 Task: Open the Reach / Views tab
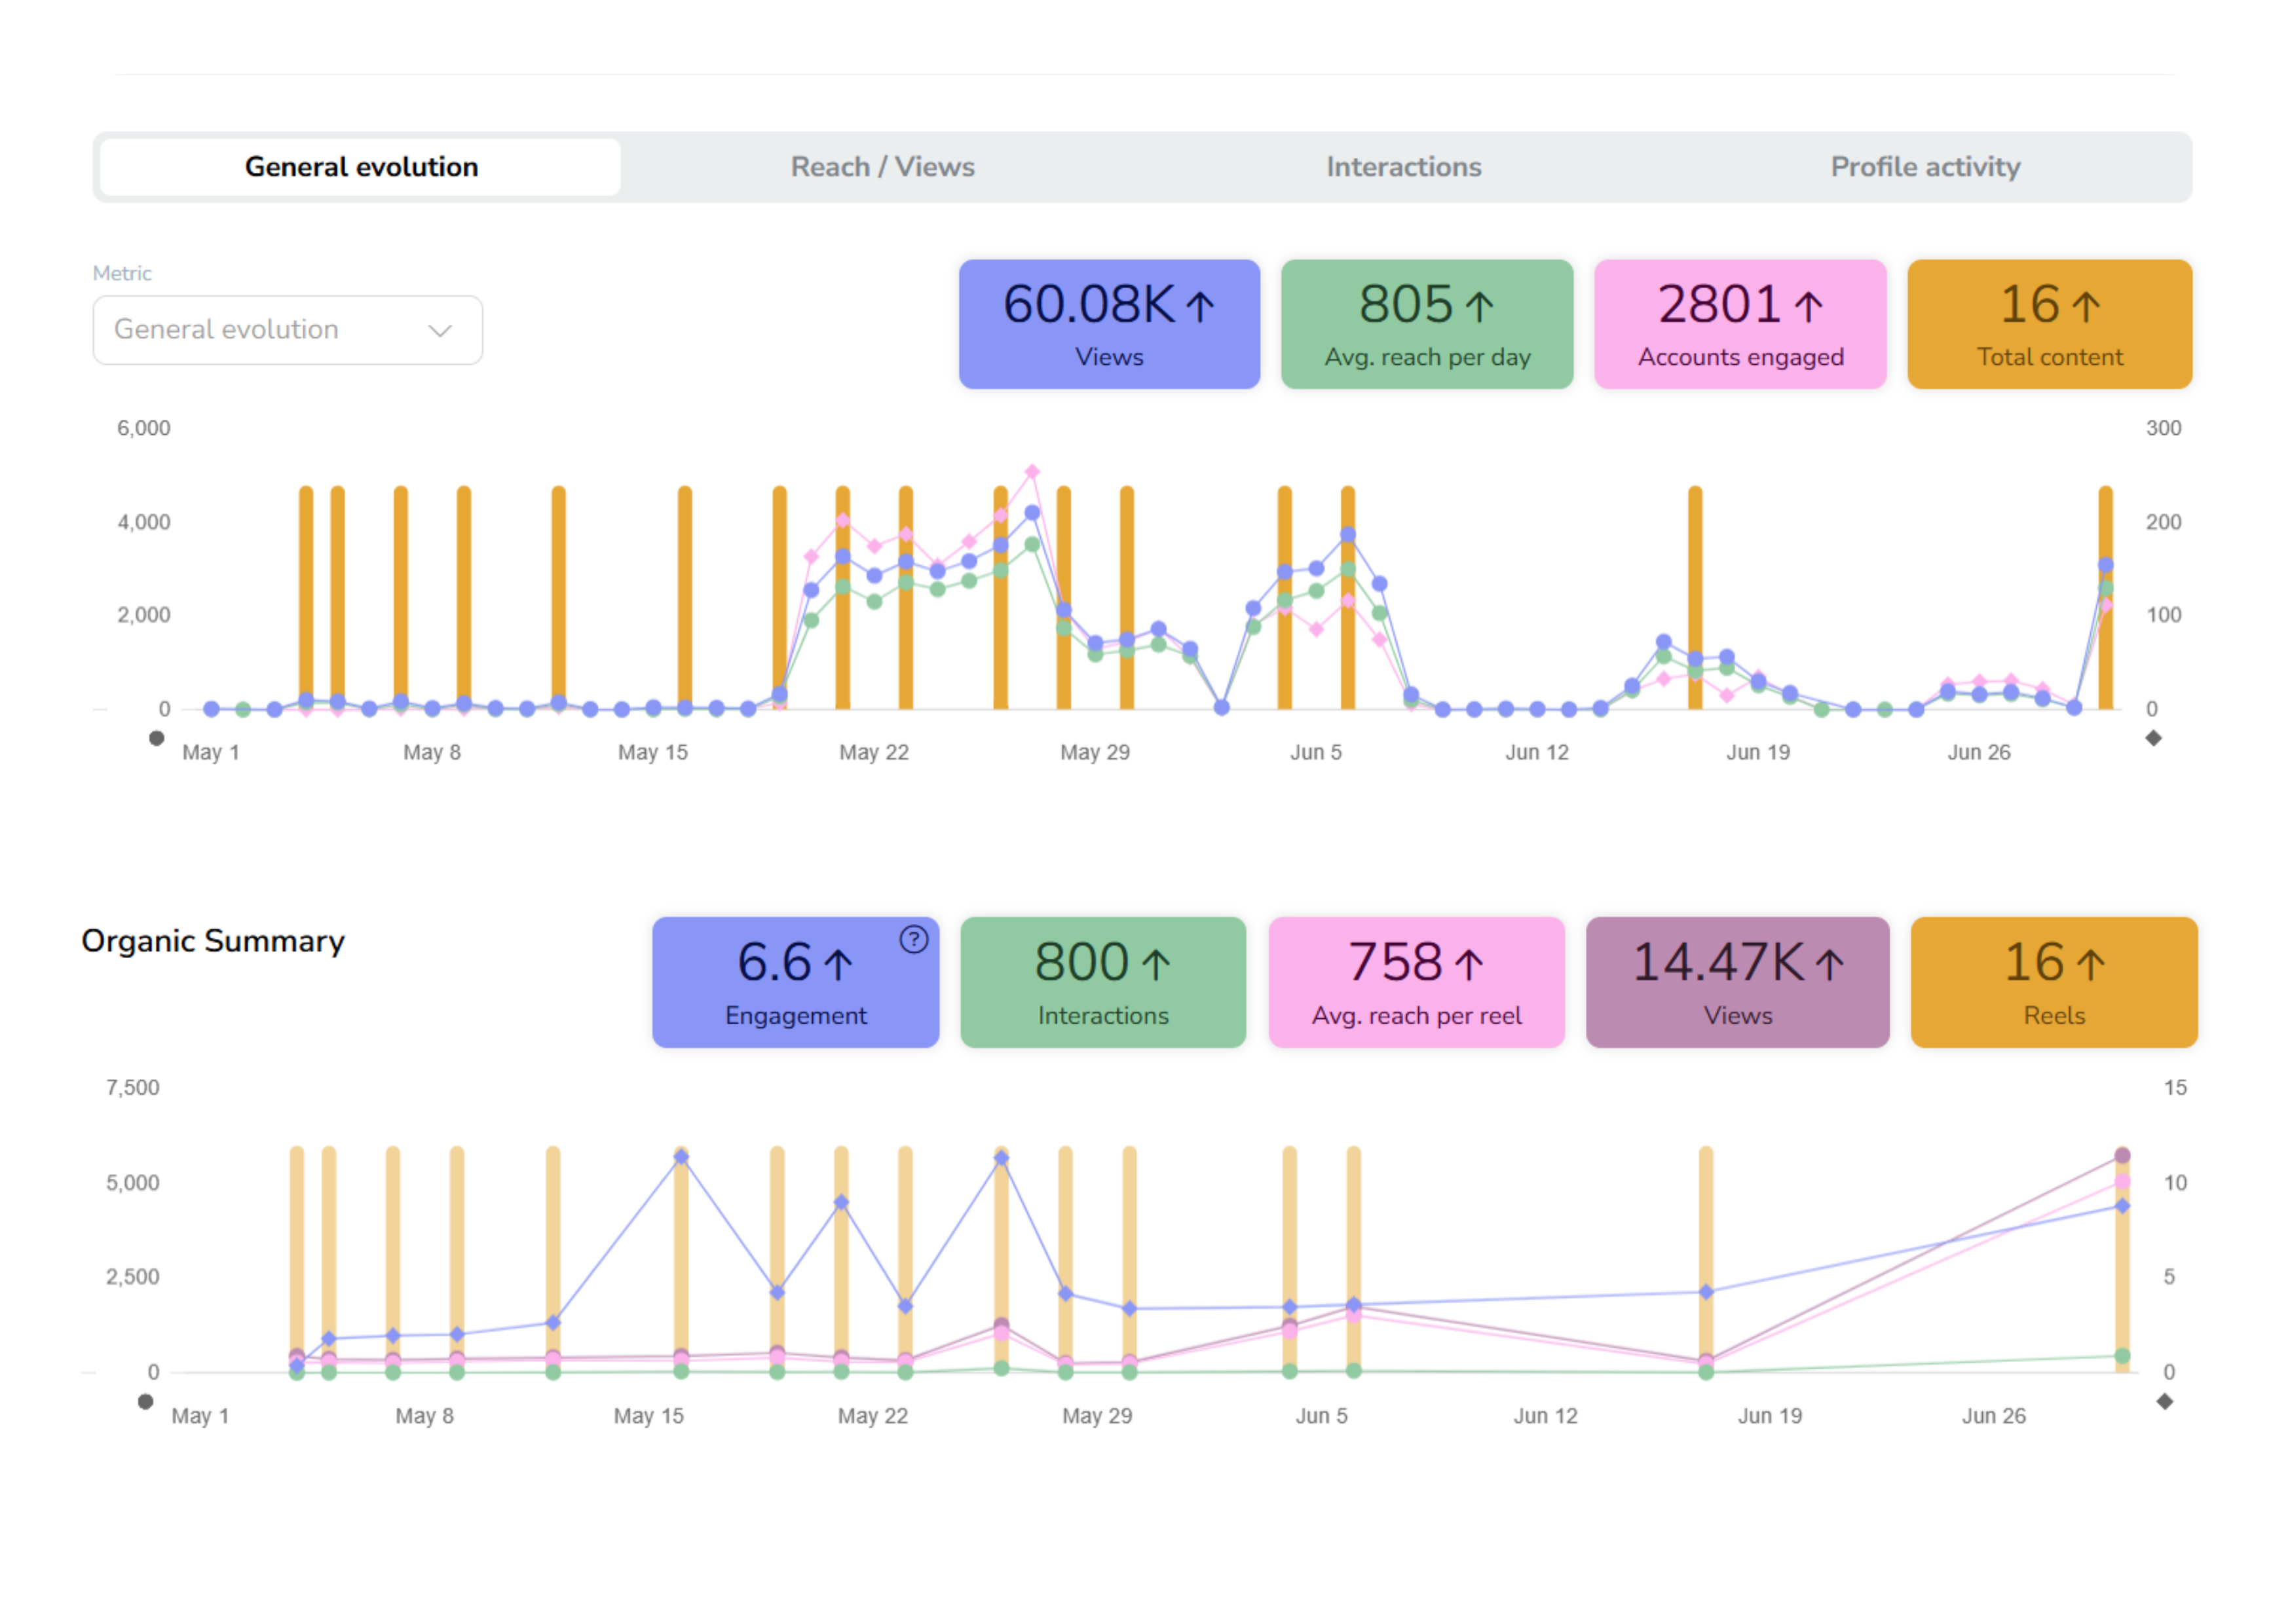click(x=882, y=167)
